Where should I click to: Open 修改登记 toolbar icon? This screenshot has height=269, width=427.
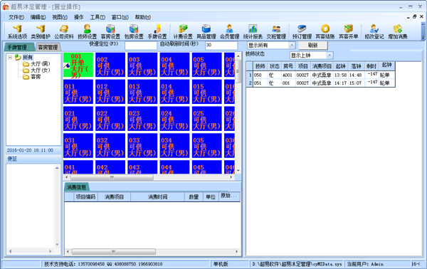coord(374,32)
